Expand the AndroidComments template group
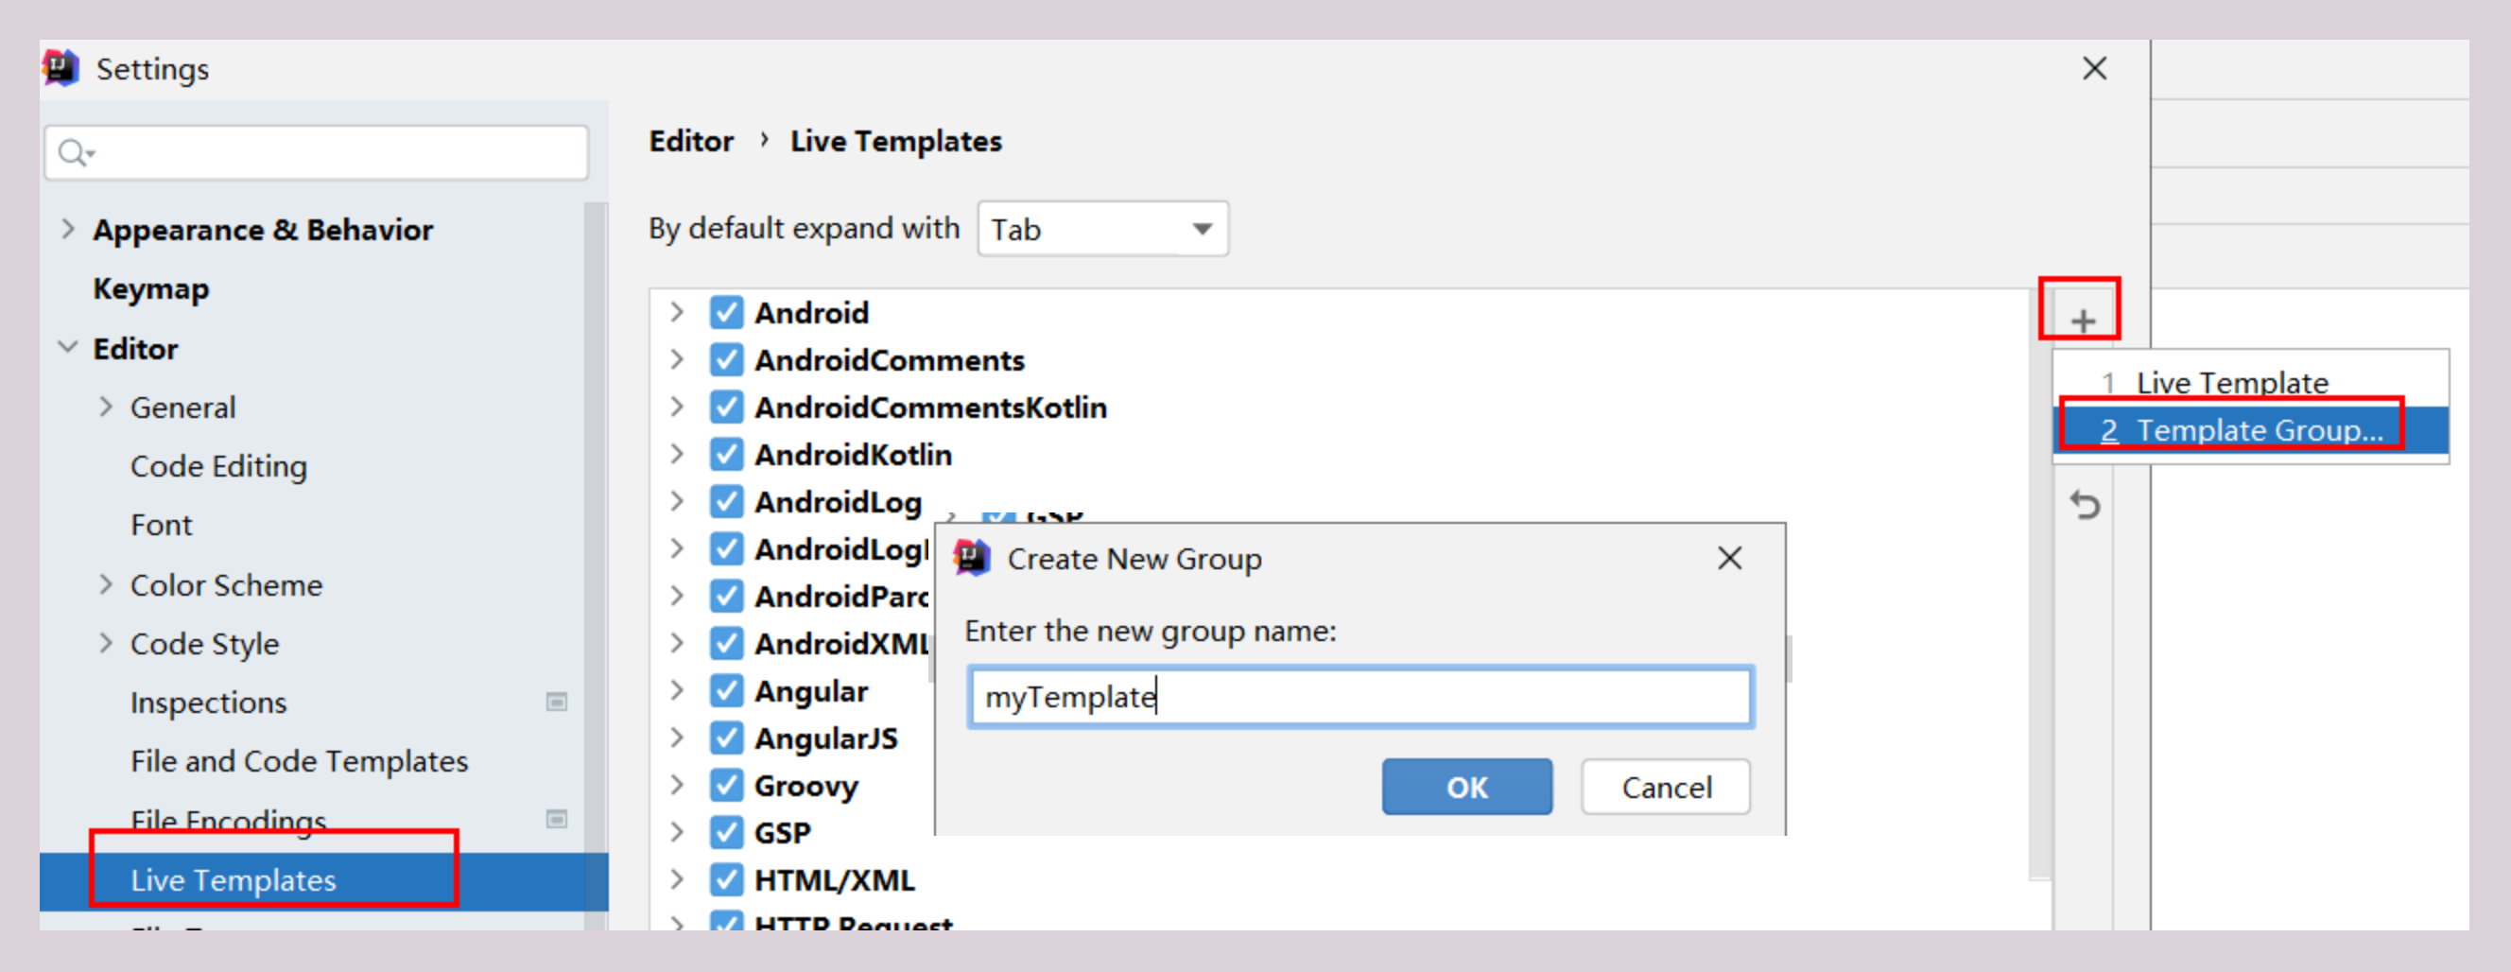The width and height of the screenshot is (2511, 972). 677,359
